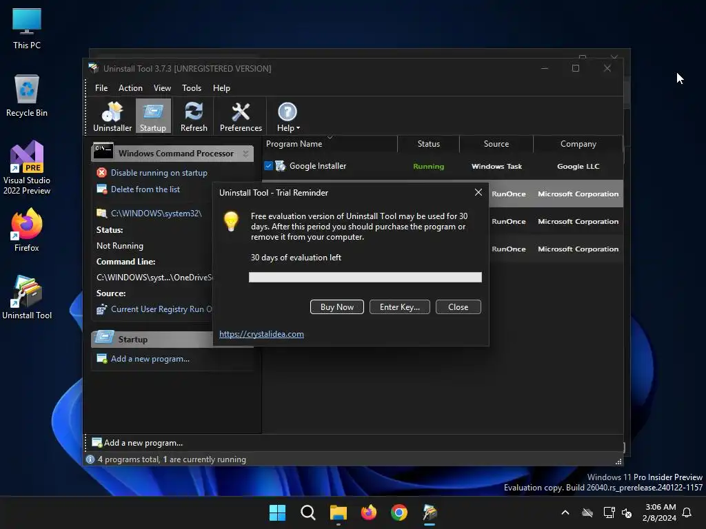Sort by the Source column header
The image size is (706, 529).
click(x=496, y=144)
